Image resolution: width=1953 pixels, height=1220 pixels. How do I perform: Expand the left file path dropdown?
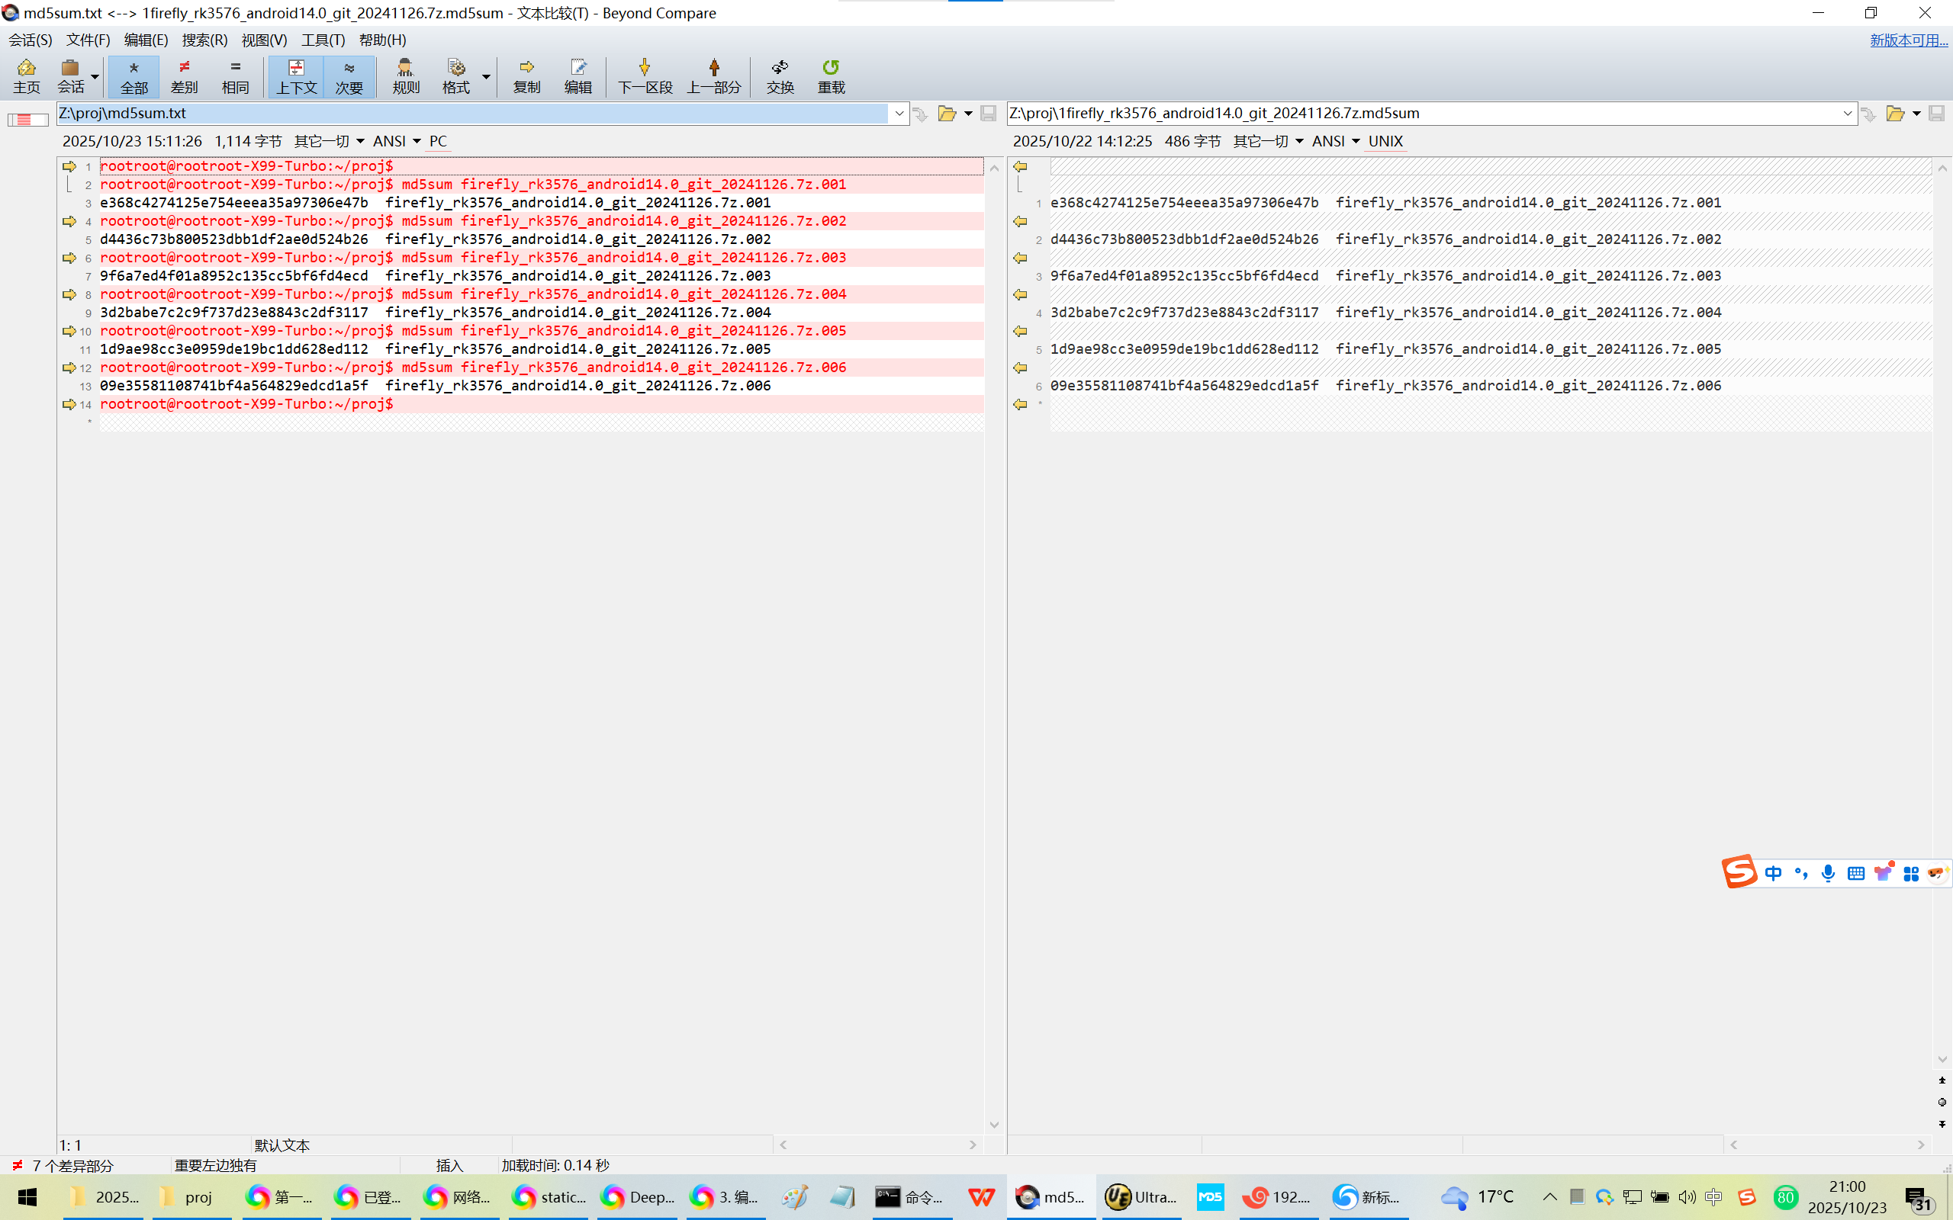pos(899,114)
